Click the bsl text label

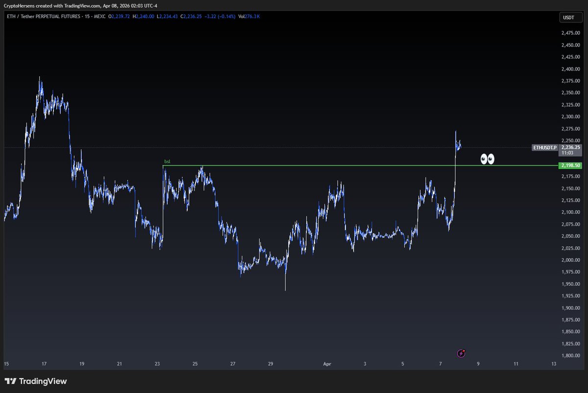tap(167, 161)
